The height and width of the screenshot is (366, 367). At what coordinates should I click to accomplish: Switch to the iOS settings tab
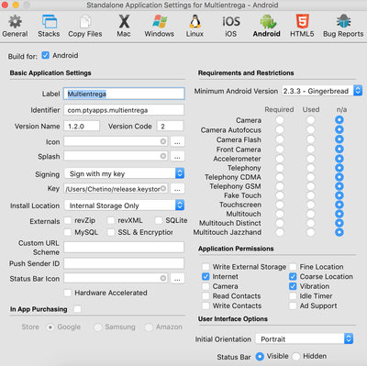[231, 27]
